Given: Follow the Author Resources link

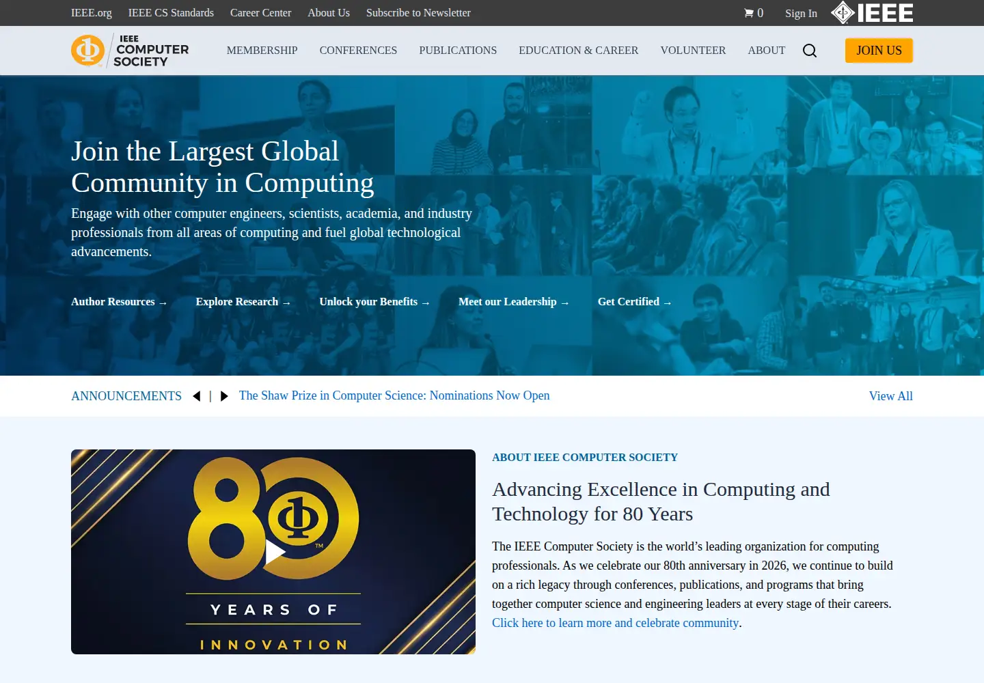Looking at the screenshot, I should 119,302.
